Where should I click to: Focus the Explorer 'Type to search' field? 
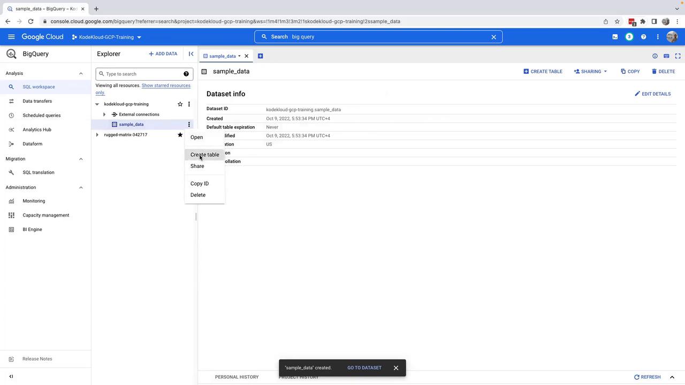pos(143,74)
